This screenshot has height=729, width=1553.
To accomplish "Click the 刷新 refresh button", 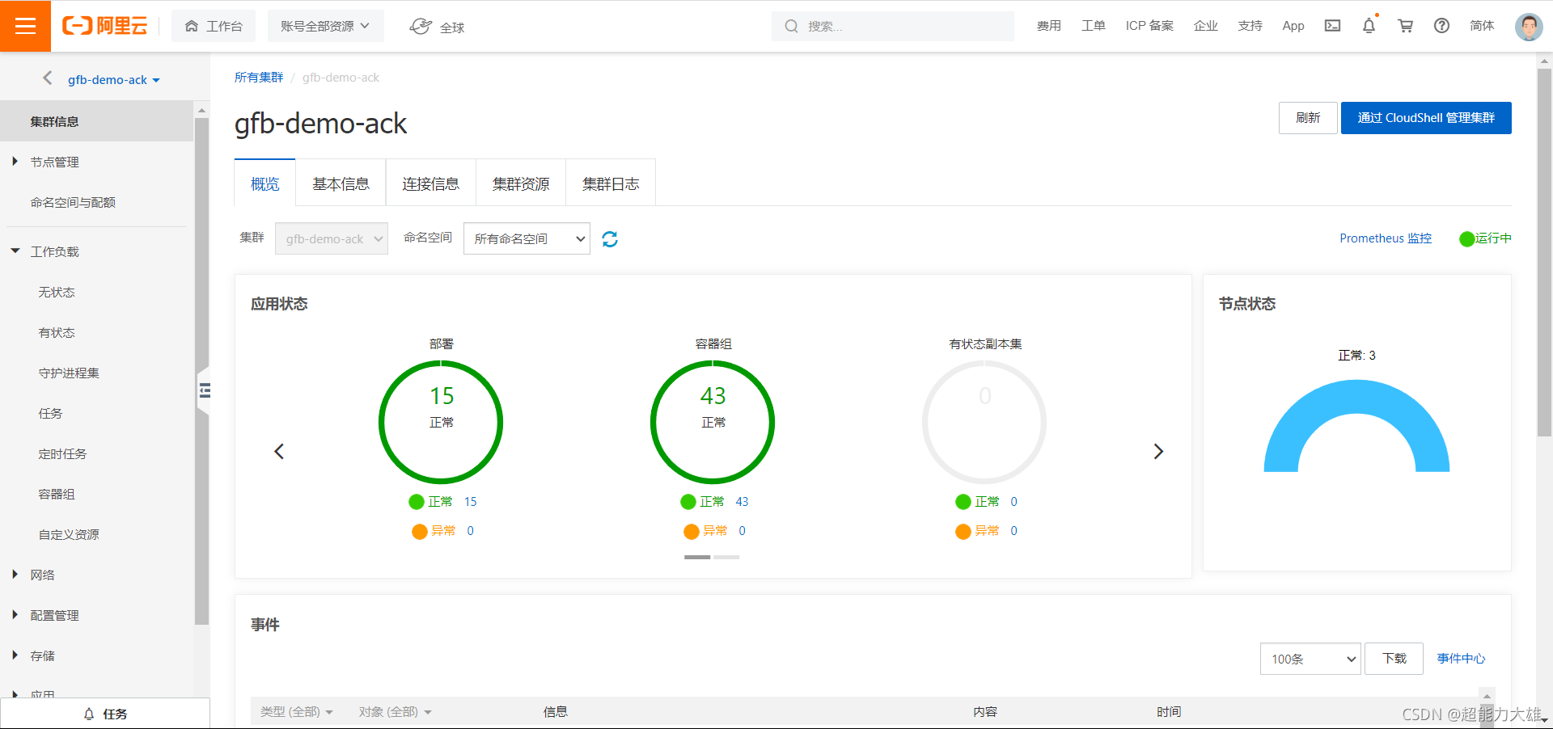I will 1308,118.
